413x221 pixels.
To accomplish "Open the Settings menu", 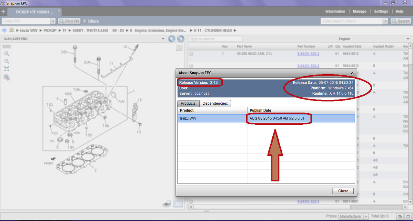I will click(x=381, y=12).
